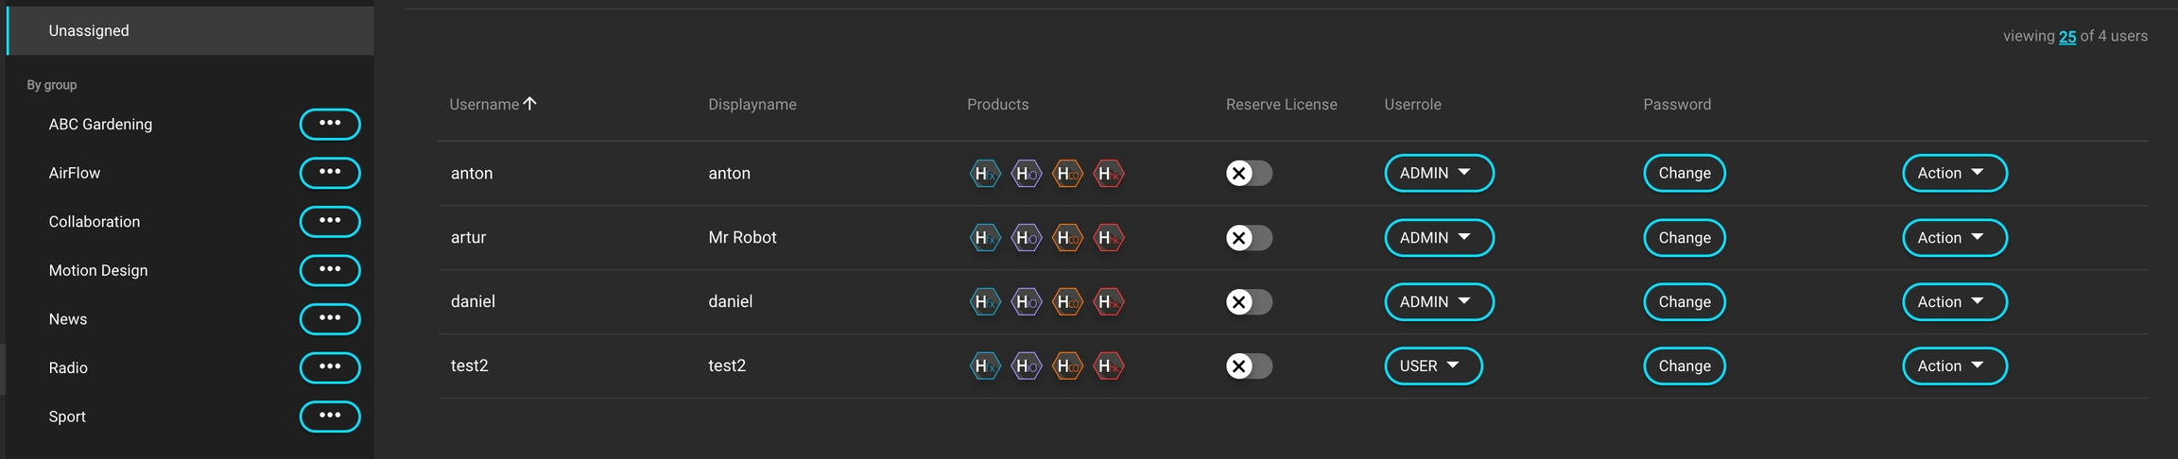Turn on Reserve License for test2
The height and width of the screenshot is (459, 2178).
pyautogui.click(x=1248, y=366)
